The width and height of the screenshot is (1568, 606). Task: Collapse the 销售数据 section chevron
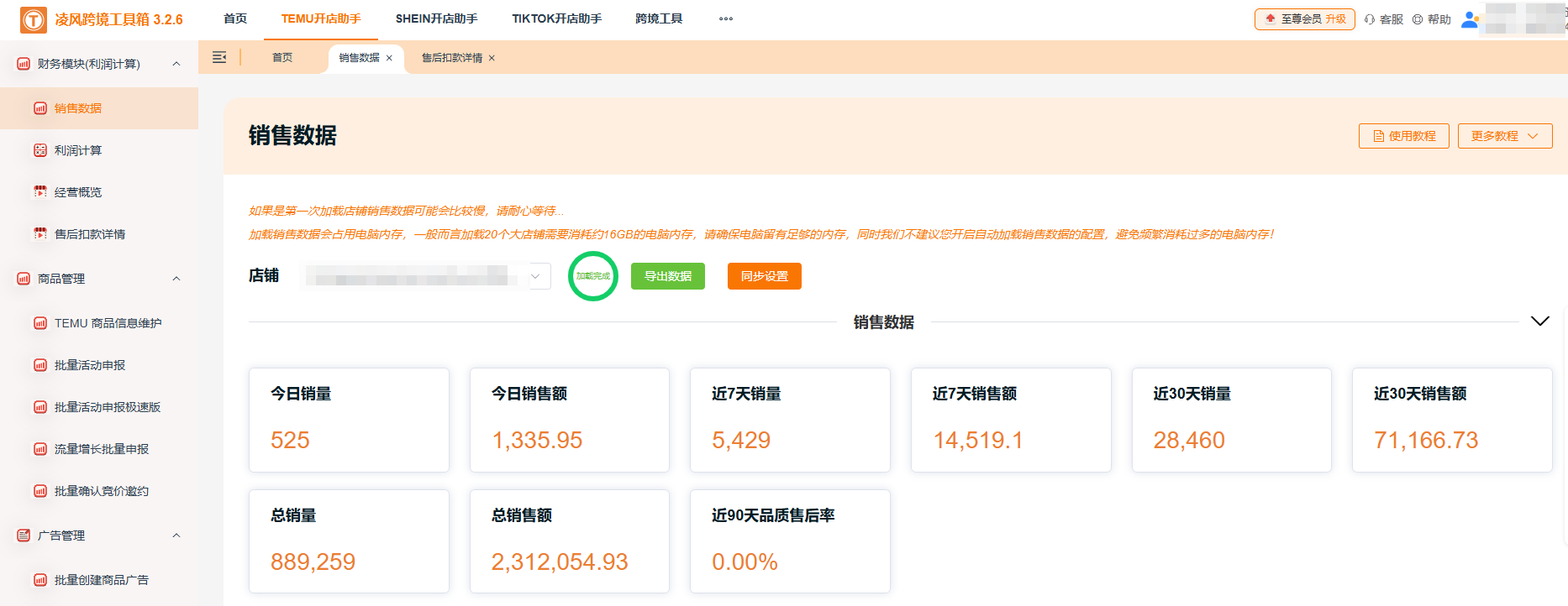pos(1540,321)
